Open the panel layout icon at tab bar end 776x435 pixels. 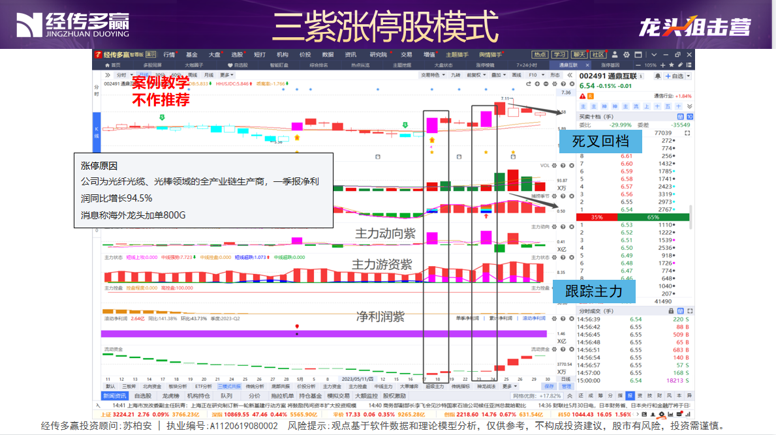(689, 65)
